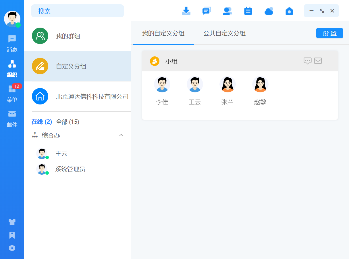Screen dimensions: 349x259
Task: Collapse the 综合办 department list
Action: [121, 135]
